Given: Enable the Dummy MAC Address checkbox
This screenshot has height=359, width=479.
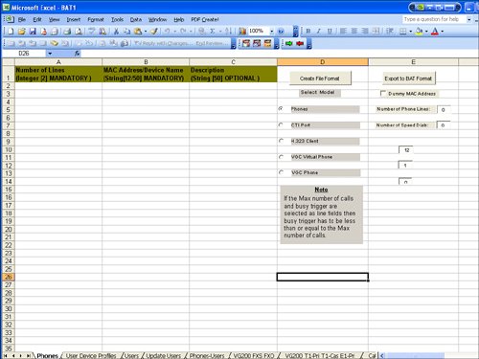Looking at the screenshot, I should 383,93.
